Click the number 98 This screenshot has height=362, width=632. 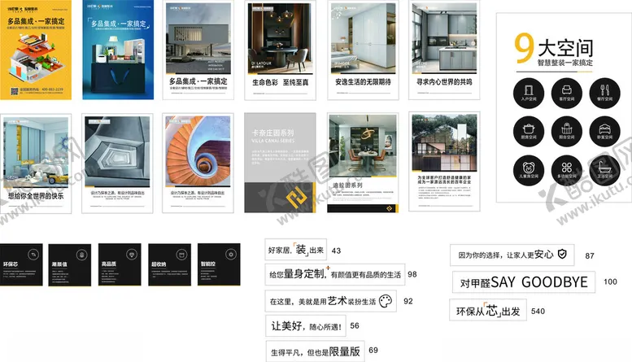point(412,274)
